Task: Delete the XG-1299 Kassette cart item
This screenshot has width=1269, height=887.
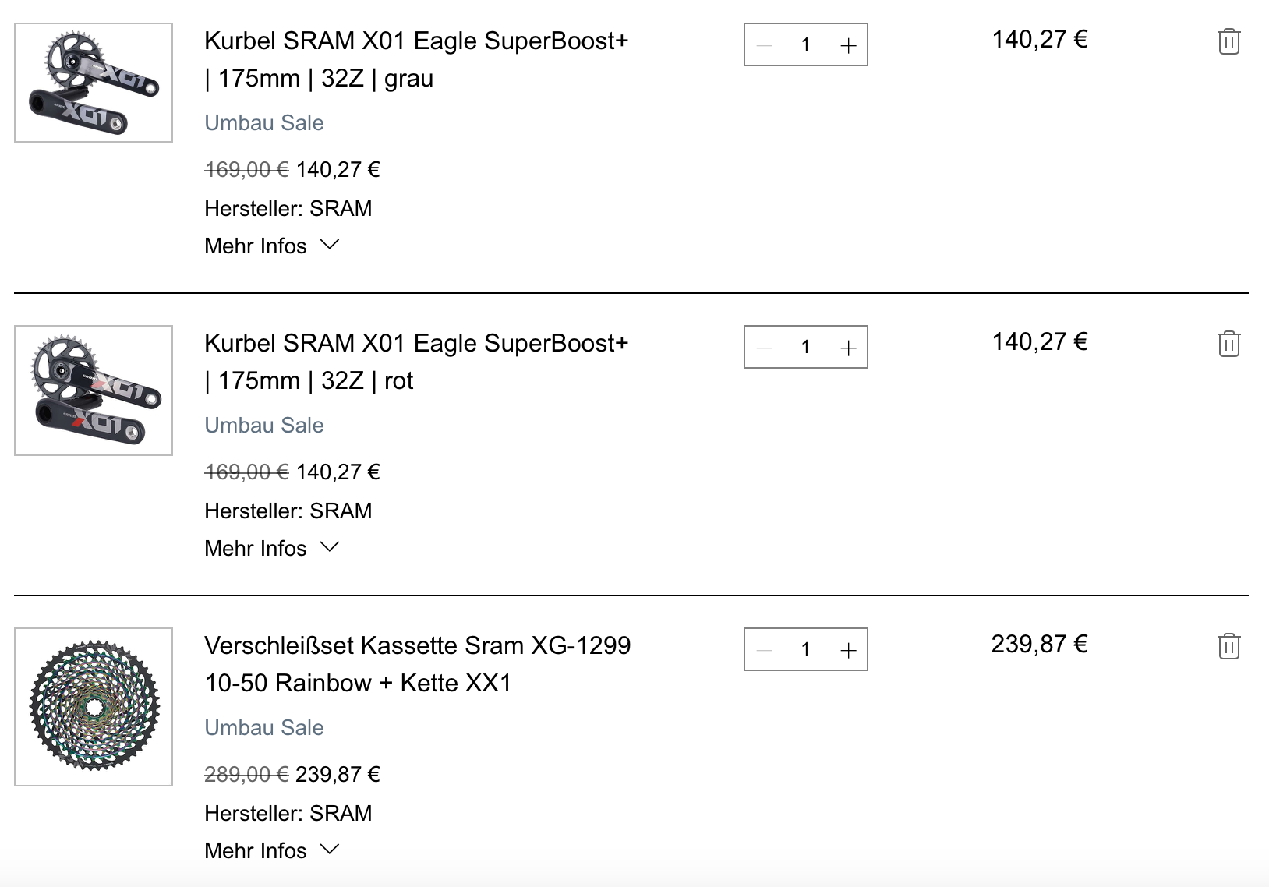Action: click(1228, 646)
